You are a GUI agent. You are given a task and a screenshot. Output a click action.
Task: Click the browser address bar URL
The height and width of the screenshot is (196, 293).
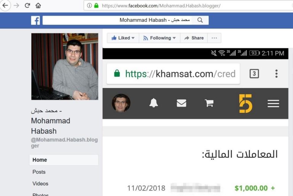pyautogui.click(x=161, y=6)
